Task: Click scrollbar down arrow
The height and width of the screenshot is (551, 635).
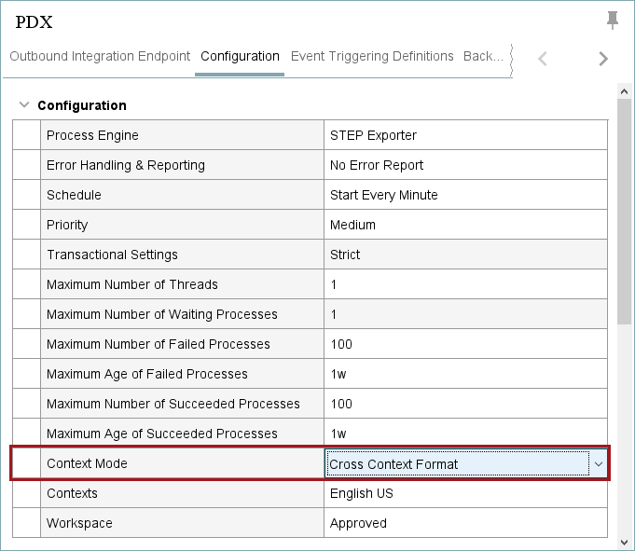Action: pyautogui.click(x=624, y=542)
